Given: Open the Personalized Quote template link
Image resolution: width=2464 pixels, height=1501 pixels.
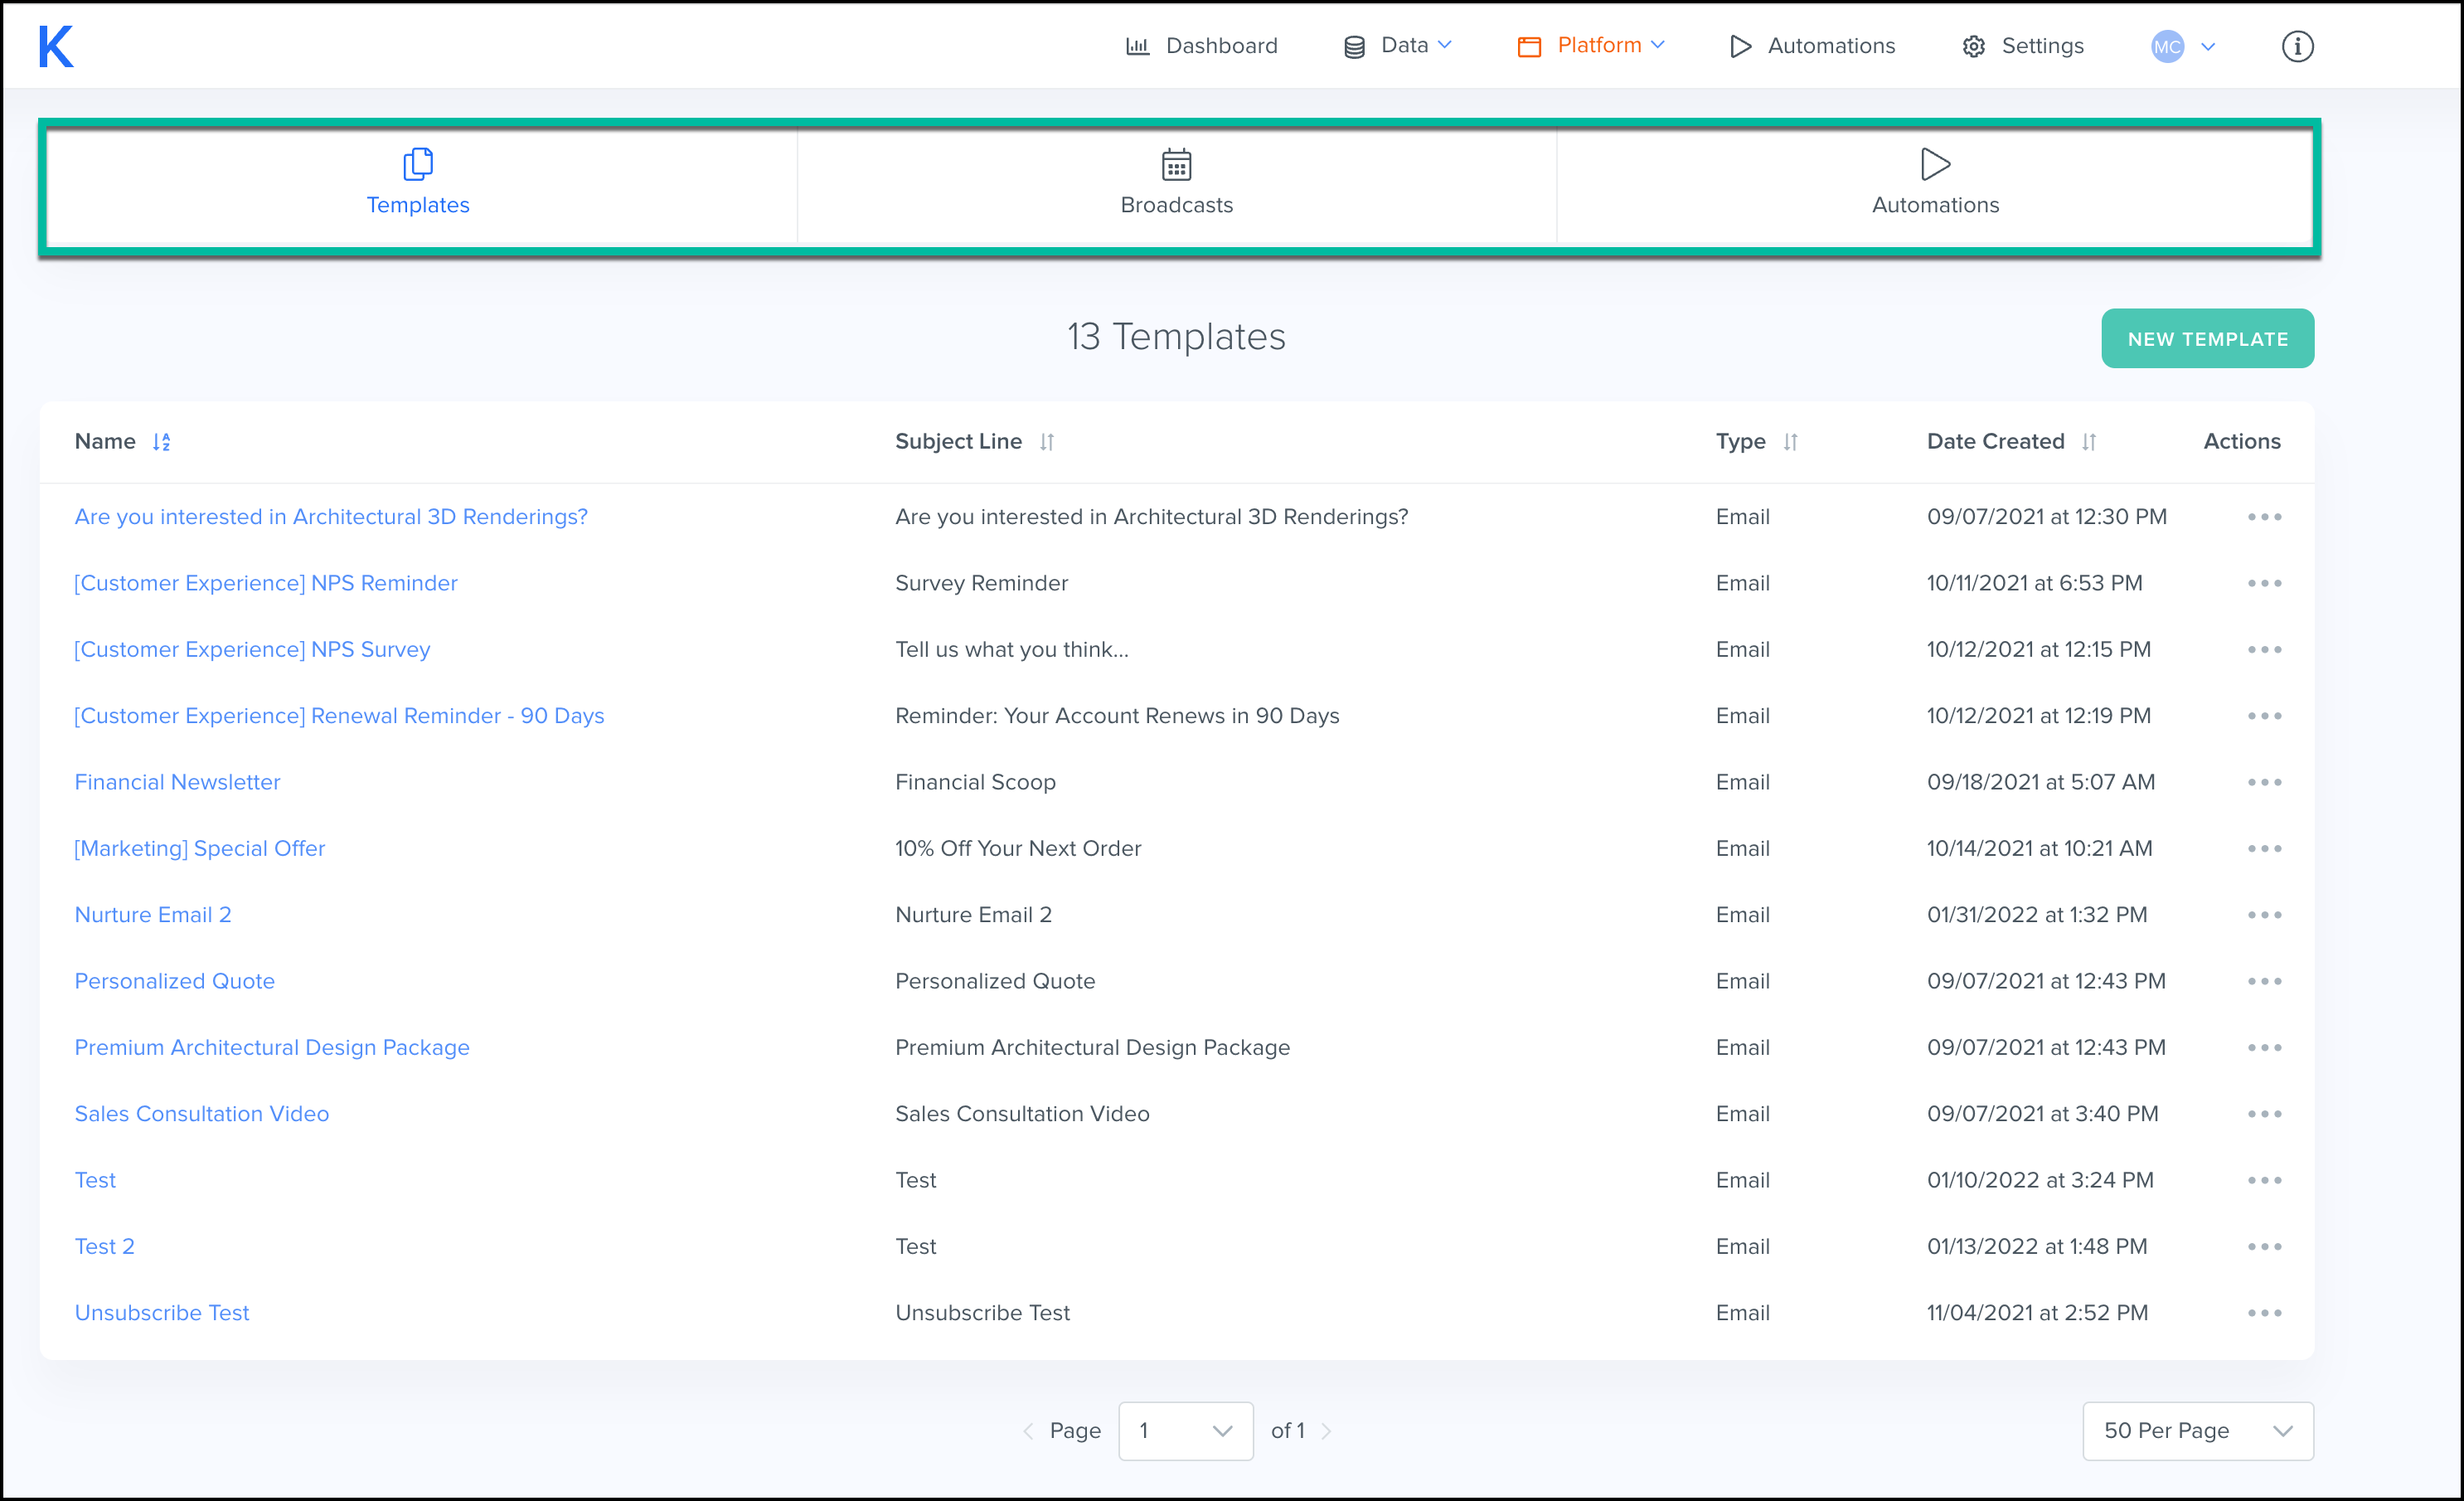Looking at the screenshot, I should pos(175,981).
